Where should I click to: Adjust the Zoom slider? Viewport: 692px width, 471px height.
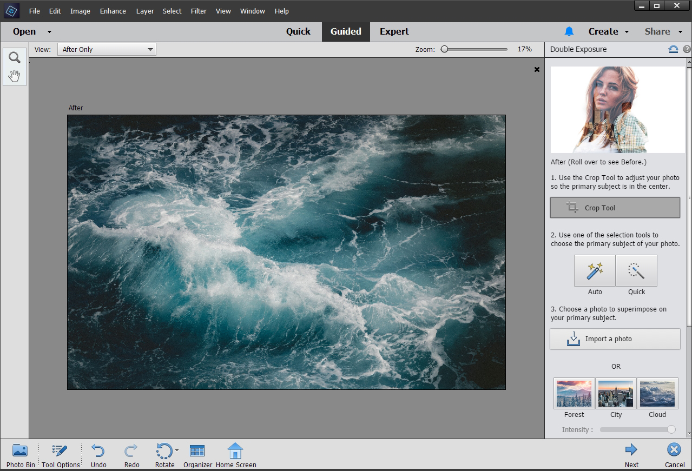point(445,49)
